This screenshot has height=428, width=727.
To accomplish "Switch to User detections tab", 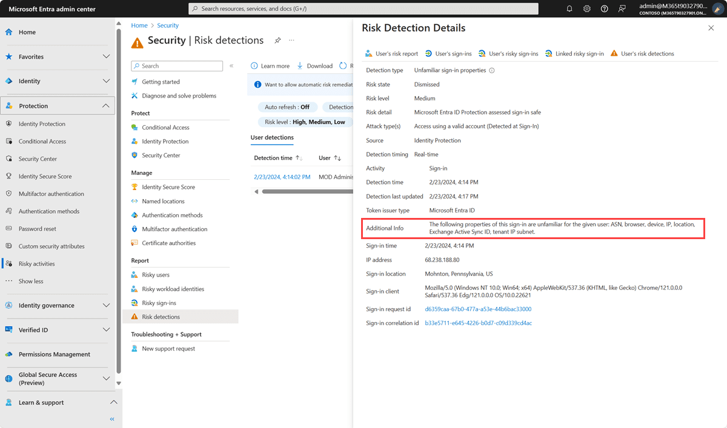I will pyautogui.click(x=272, y=137).
